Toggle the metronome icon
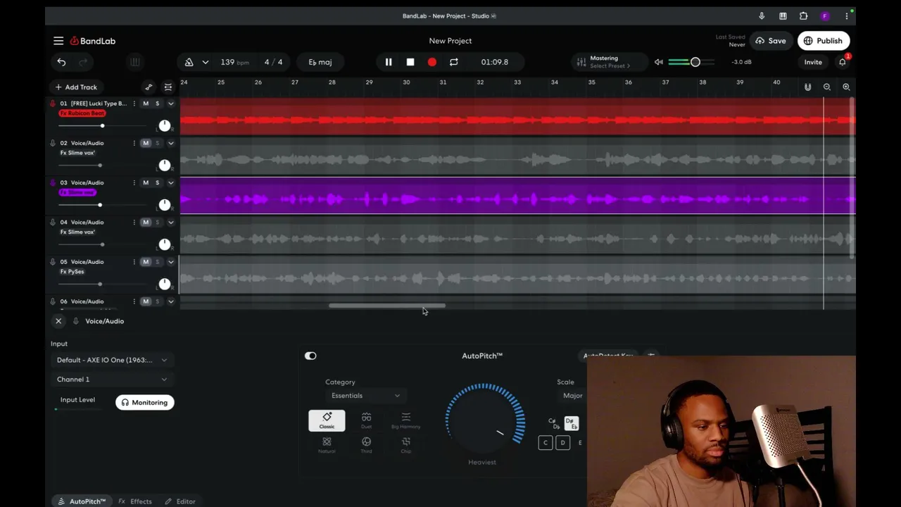The height and width of the screenshot is (507, 901). point(189,62)
